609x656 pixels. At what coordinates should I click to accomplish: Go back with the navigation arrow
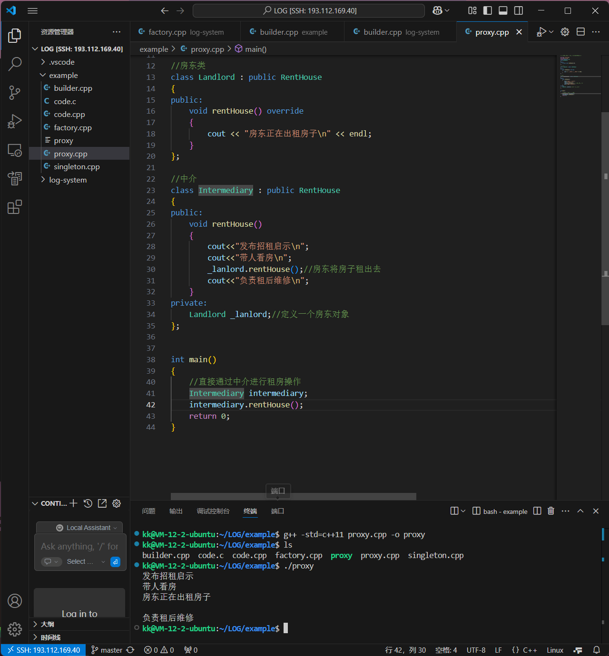point(165,10)
